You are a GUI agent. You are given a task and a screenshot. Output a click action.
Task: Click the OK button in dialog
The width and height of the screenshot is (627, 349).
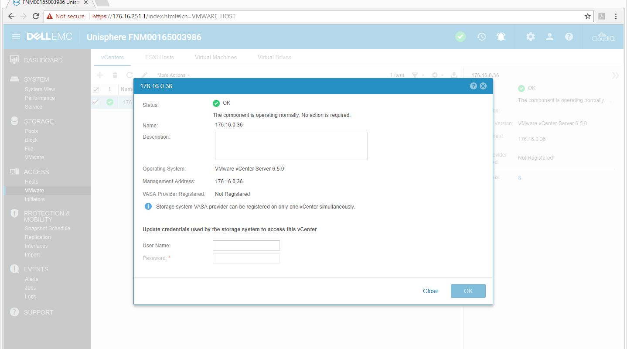click(468, 291)
